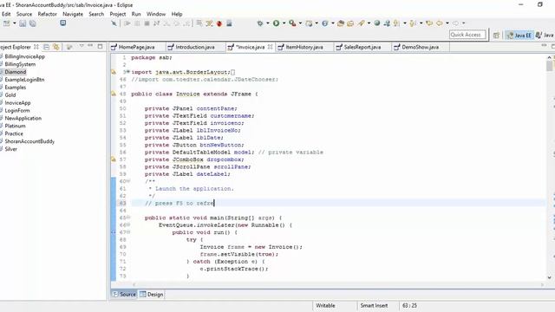The width and height of the screenshot is (555, 312).
Task: Click inside the Quick Access field
Action: 467,35
